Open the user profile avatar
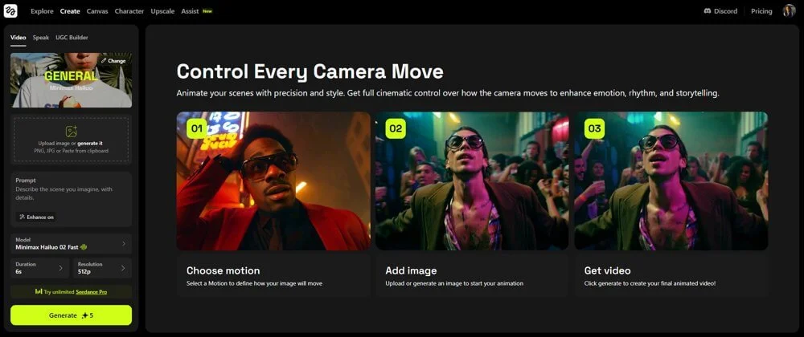 point(789,11)
